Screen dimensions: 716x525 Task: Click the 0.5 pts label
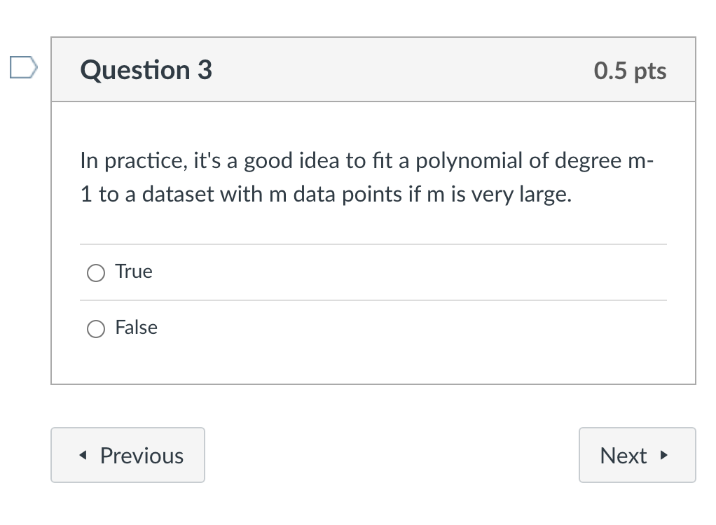[x=630, y=70]
